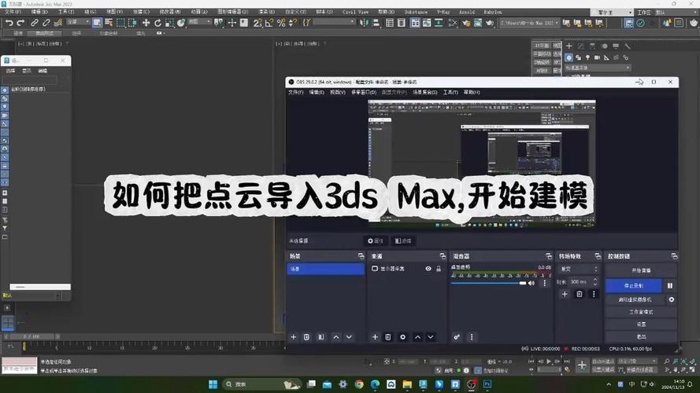Toggle Angle Snap in main toolbar
Viewport: 700px width, 393px height.
(x=269, y=23)
